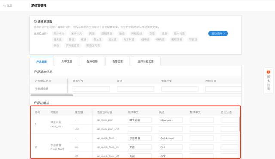Click the 印尼语 language tag

(x=193, y=39)
